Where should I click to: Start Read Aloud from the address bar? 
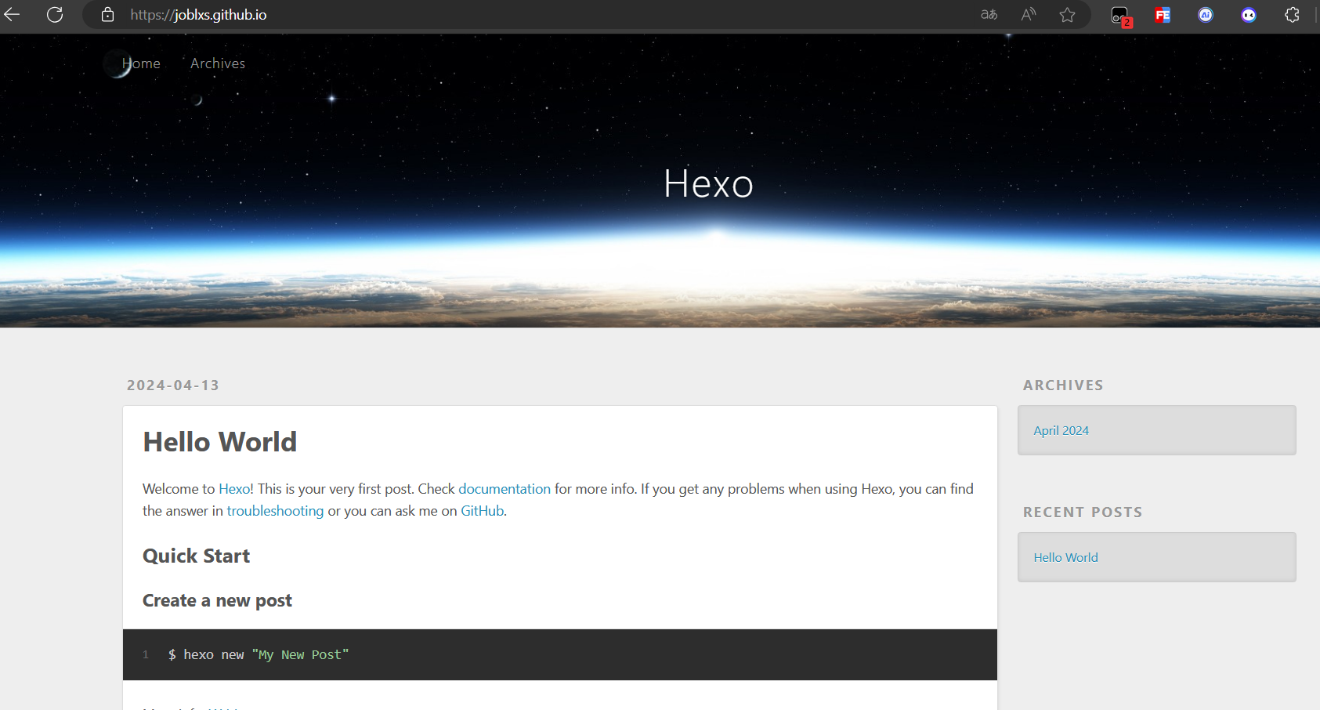1029,15
